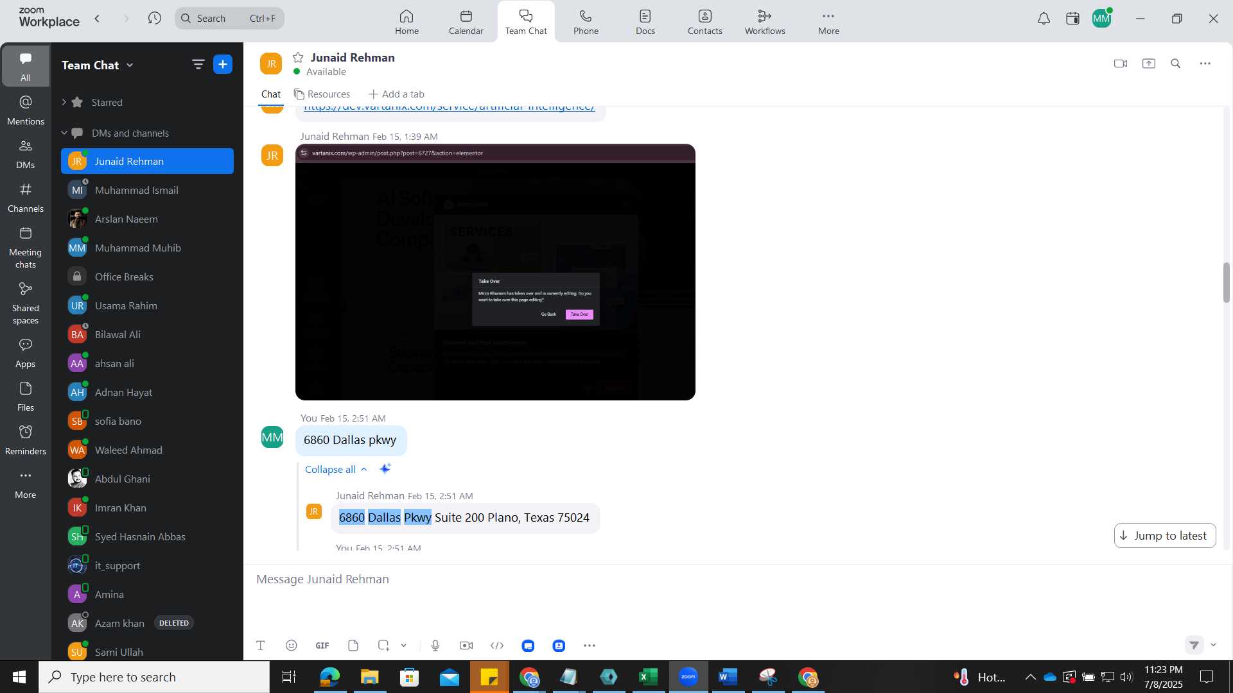
Task: Click the screenshot capture icon
Action: (383, 646)
